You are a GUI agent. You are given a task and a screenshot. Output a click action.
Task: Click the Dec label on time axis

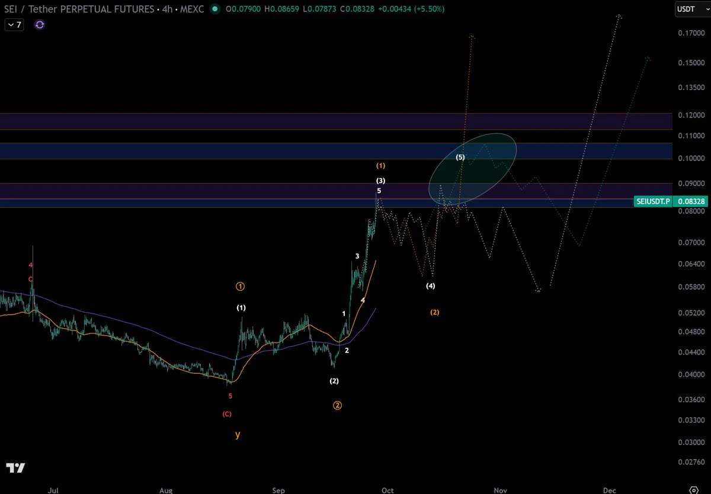[x=609, y=490]
